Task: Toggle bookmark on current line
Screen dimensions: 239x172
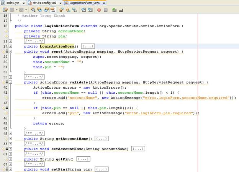Action: [75, 10]
